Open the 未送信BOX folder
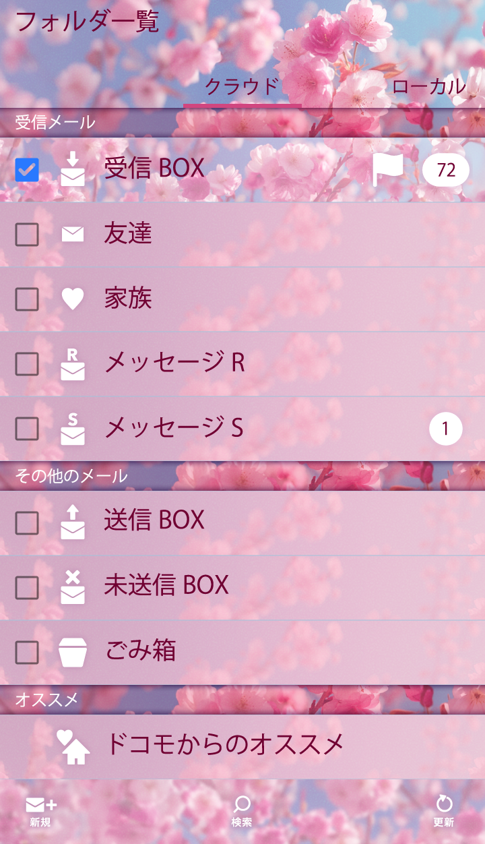 point(166,585)
